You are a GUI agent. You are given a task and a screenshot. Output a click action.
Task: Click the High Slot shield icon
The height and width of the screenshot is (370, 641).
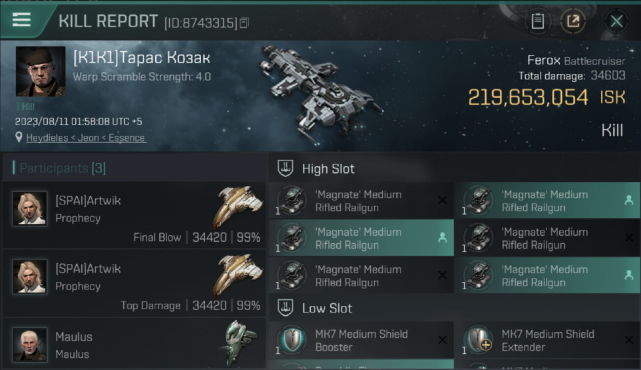pyautogui.click(x=286, y=169)
